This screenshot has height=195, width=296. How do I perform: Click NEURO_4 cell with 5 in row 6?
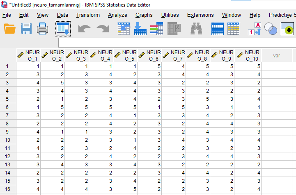(x=101, y=107)
